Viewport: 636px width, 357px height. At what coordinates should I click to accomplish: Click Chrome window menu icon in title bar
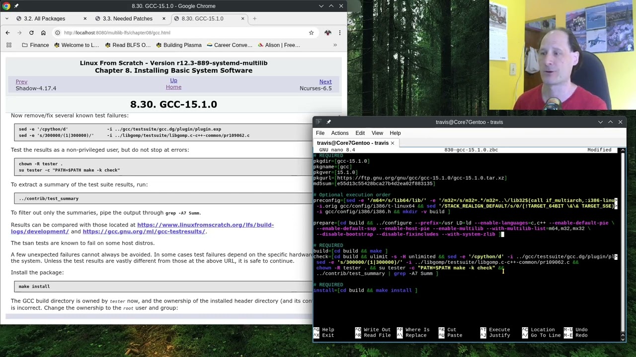tap(6, 6)
